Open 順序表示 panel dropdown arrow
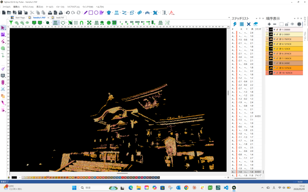This screenshot has height=192, width=308. click(x=294, y=19)
